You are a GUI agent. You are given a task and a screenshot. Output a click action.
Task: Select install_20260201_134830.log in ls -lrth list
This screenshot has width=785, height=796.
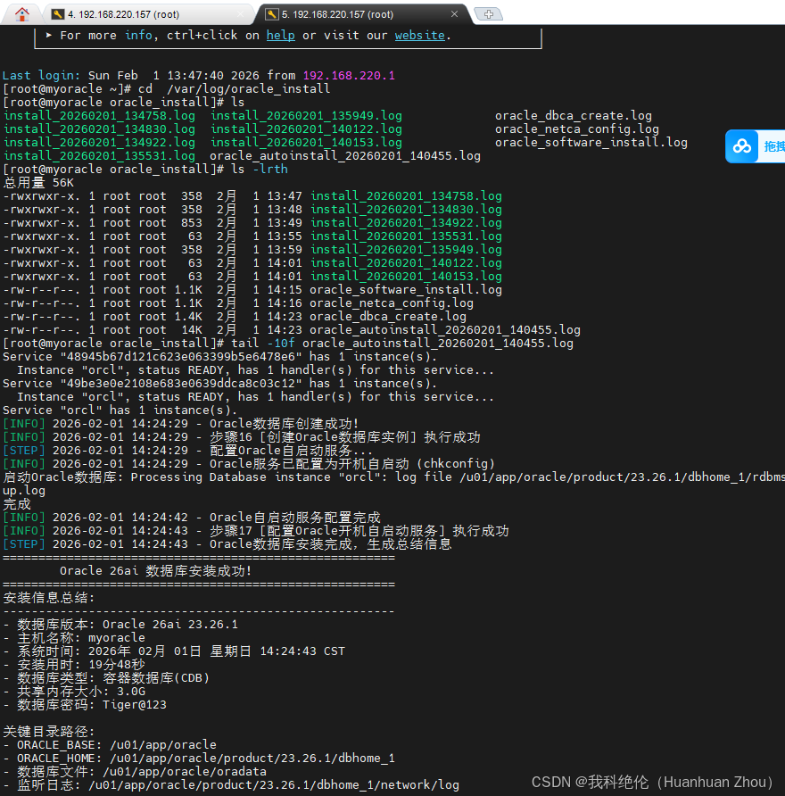406,209
